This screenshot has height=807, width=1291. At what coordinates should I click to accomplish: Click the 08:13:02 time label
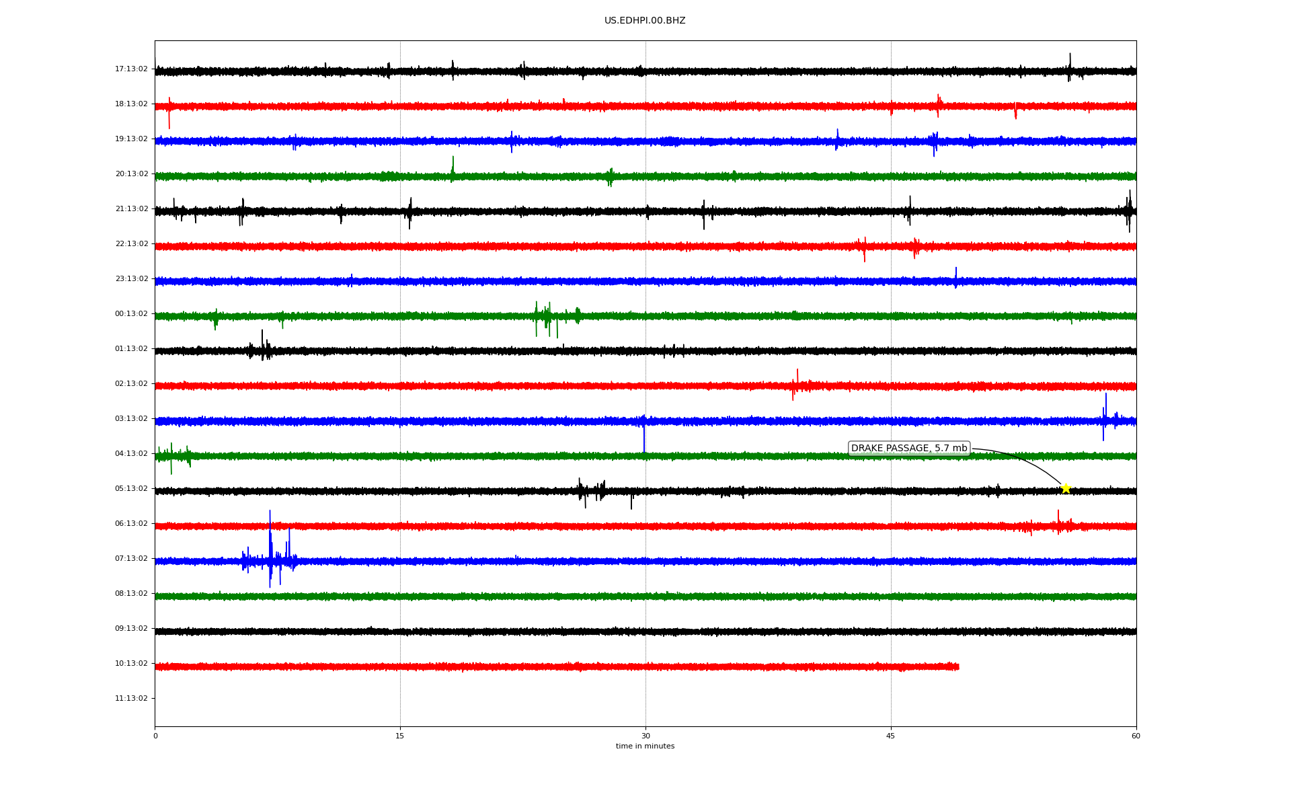click(131, 593)
